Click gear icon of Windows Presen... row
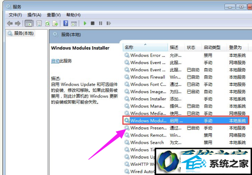This screenshot has height=175, width=252. (127, 128)
